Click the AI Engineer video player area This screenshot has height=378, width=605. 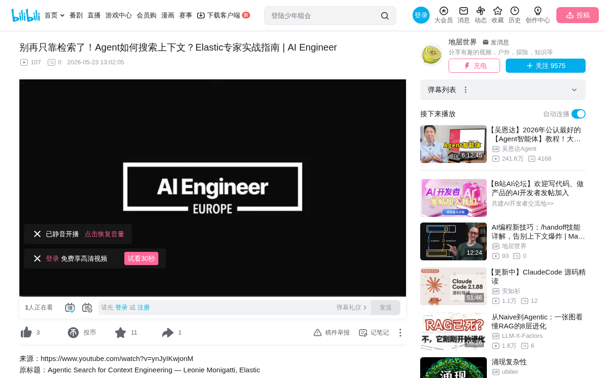(213, 188)
